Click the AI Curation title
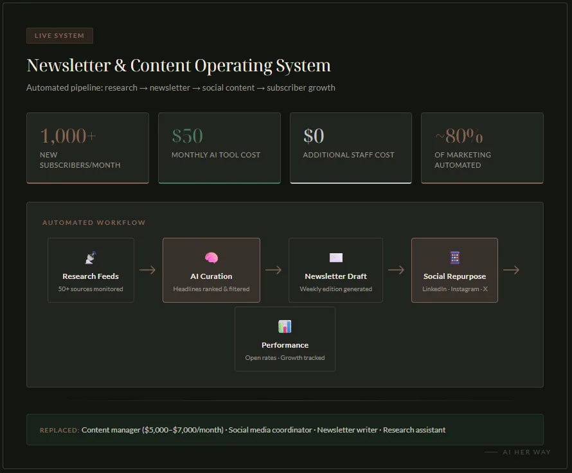572x473 pixels. (211, 276)
